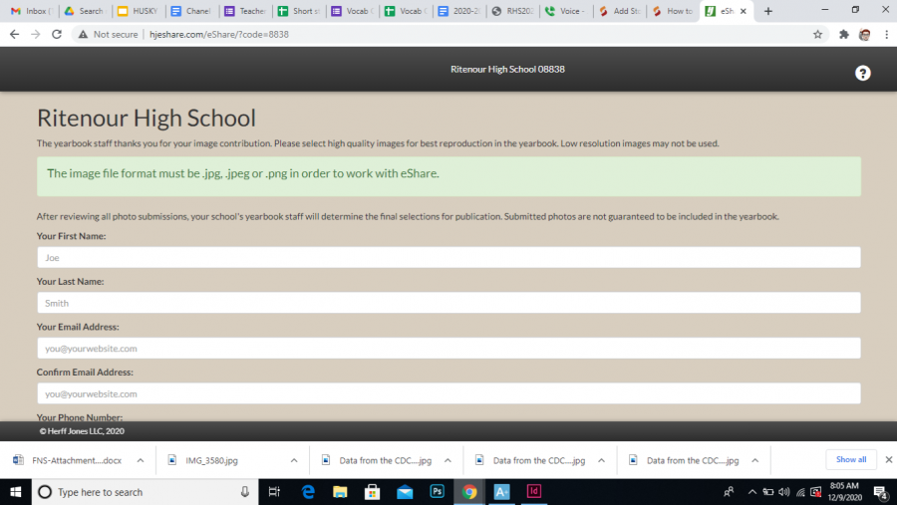Open the network Wi-Fi tray icon

click(x=800, y=492)
